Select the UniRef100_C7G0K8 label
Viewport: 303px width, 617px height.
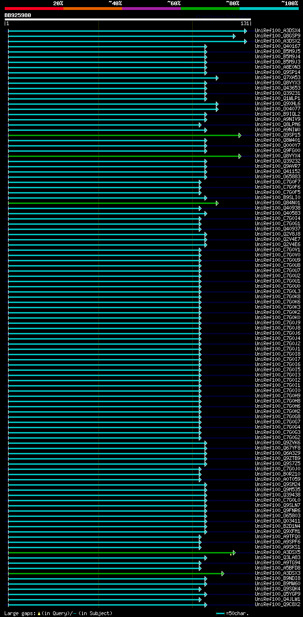pos(277,297)
